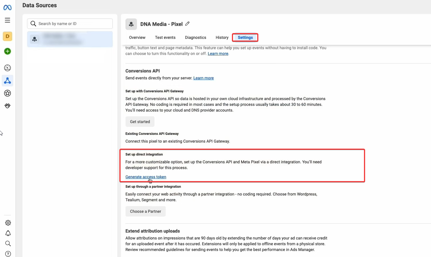Open the hamburger menu in sidebar
This screenshot has height=257, width=431.
tap(7, 20)
